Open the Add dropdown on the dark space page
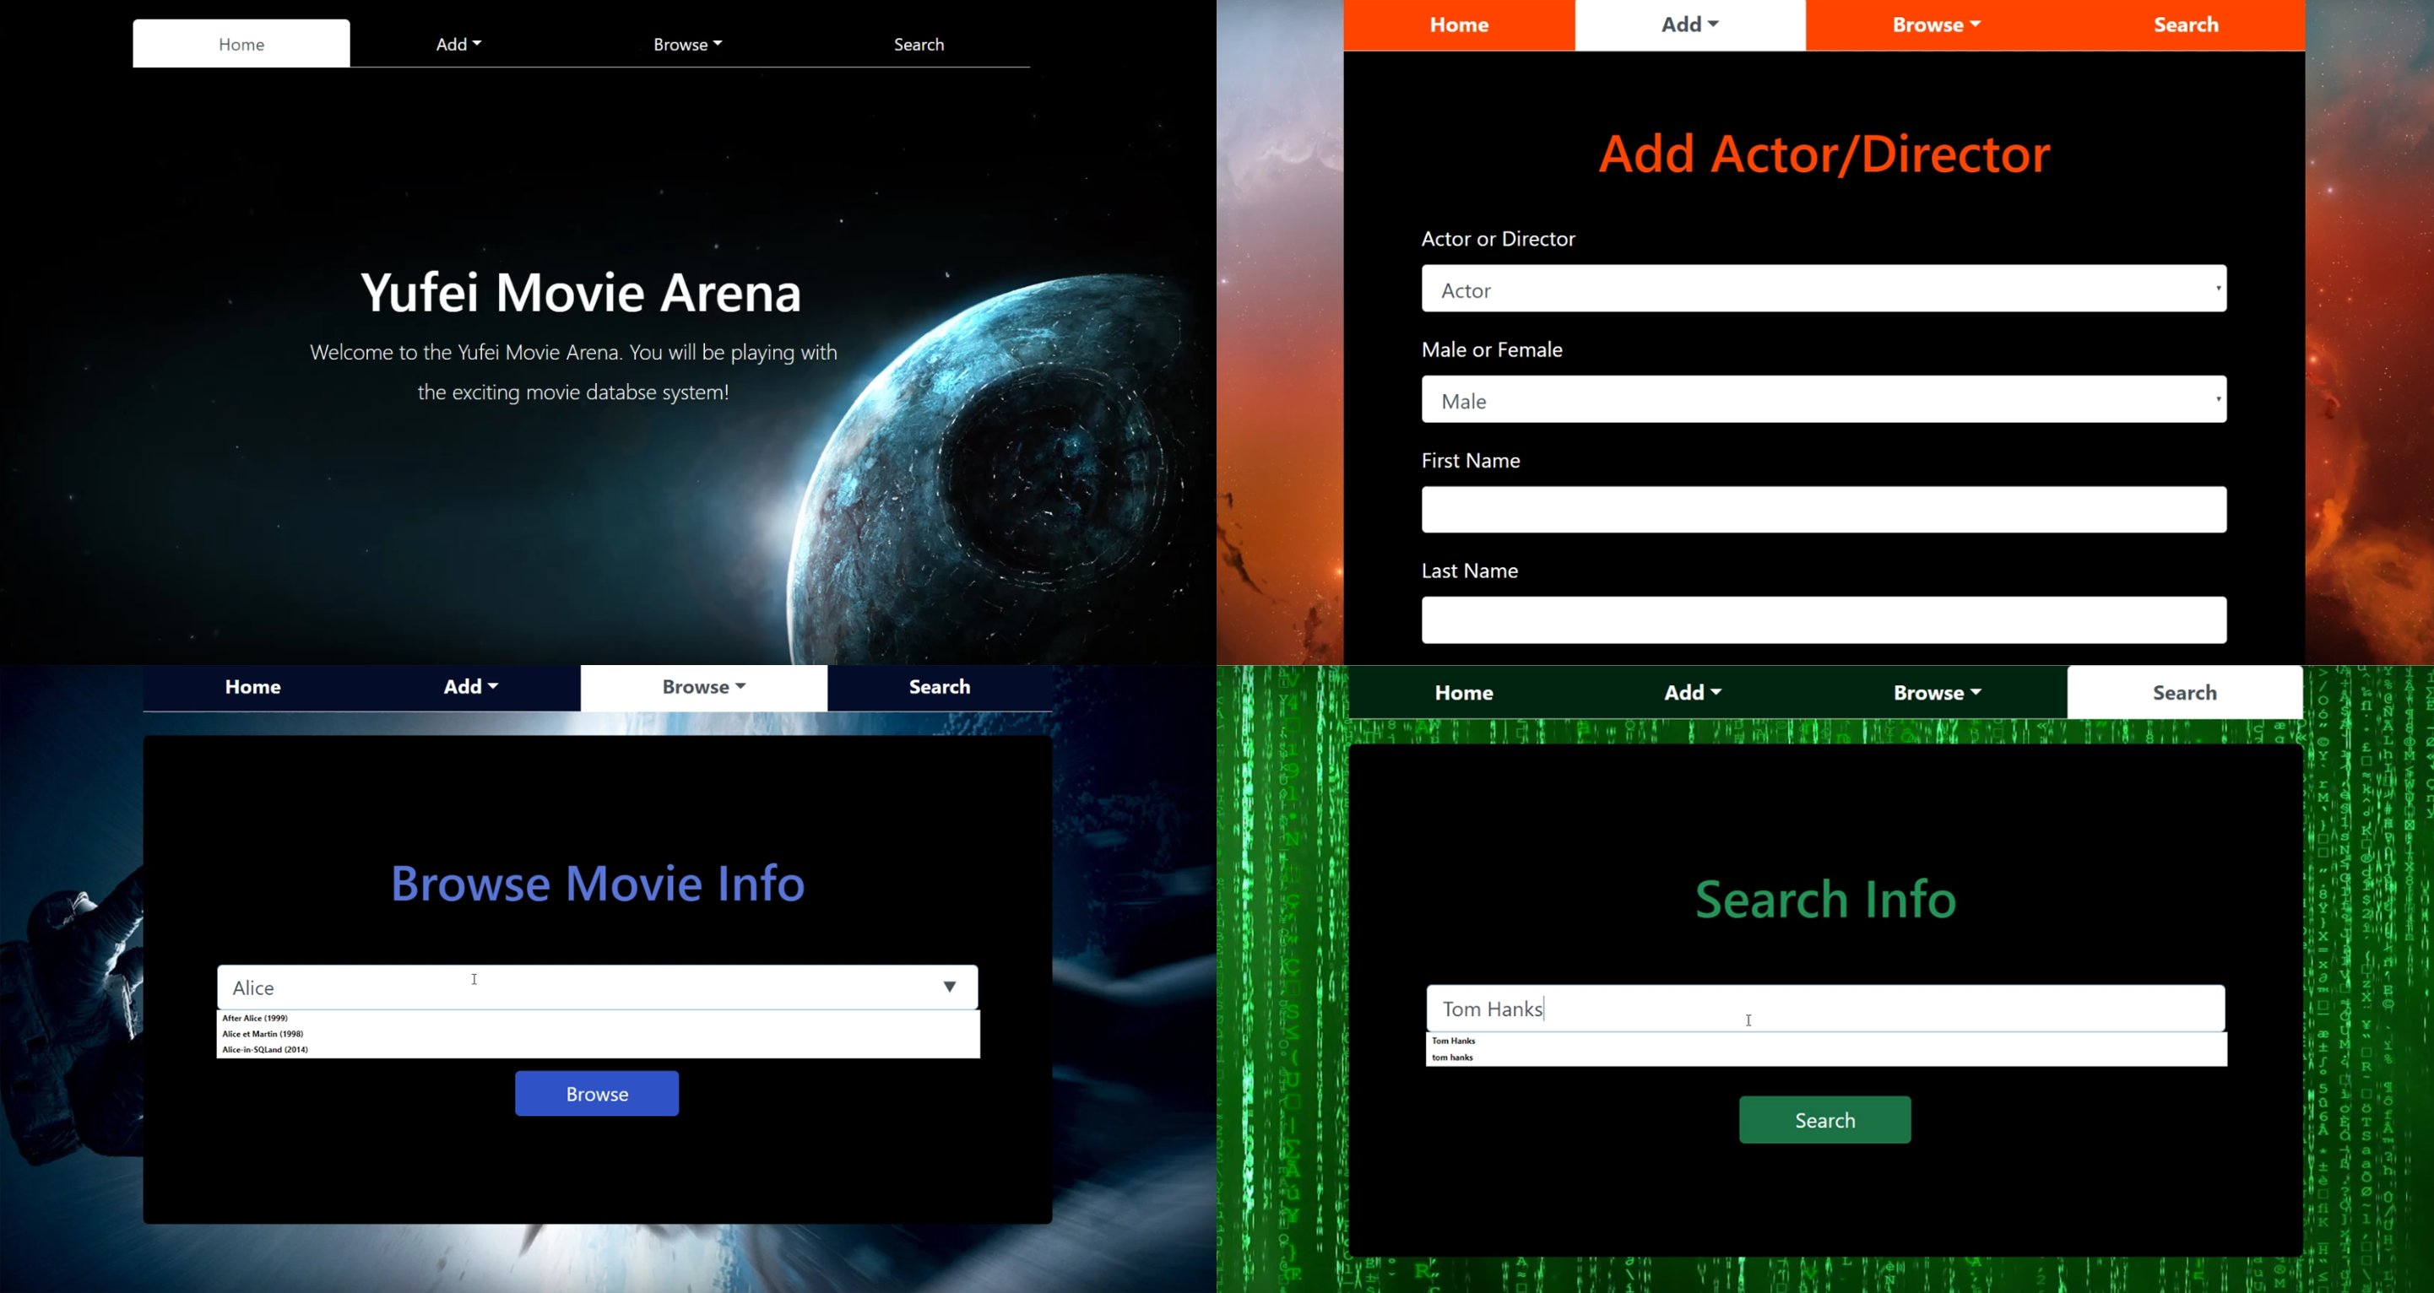2434x1293 pixels. point(458,45)
